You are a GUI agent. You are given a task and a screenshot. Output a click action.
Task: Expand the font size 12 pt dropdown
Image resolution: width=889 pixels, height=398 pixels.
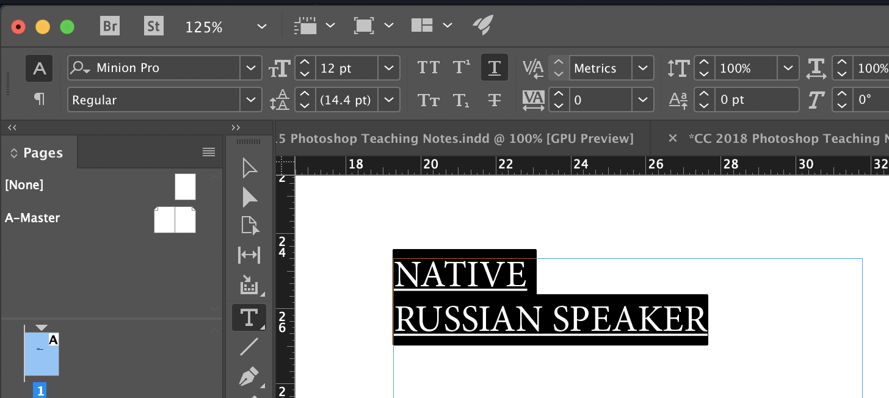[x=388, y=68]
